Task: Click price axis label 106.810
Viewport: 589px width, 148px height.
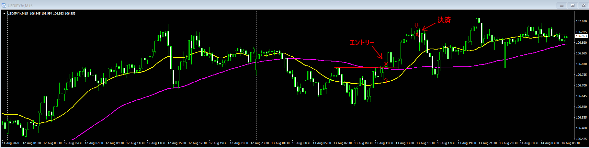Action: pos(581,64)
